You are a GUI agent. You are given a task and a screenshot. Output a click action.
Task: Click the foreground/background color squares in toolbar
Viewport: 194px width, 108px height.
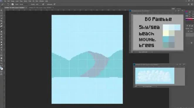coord(1,68)
